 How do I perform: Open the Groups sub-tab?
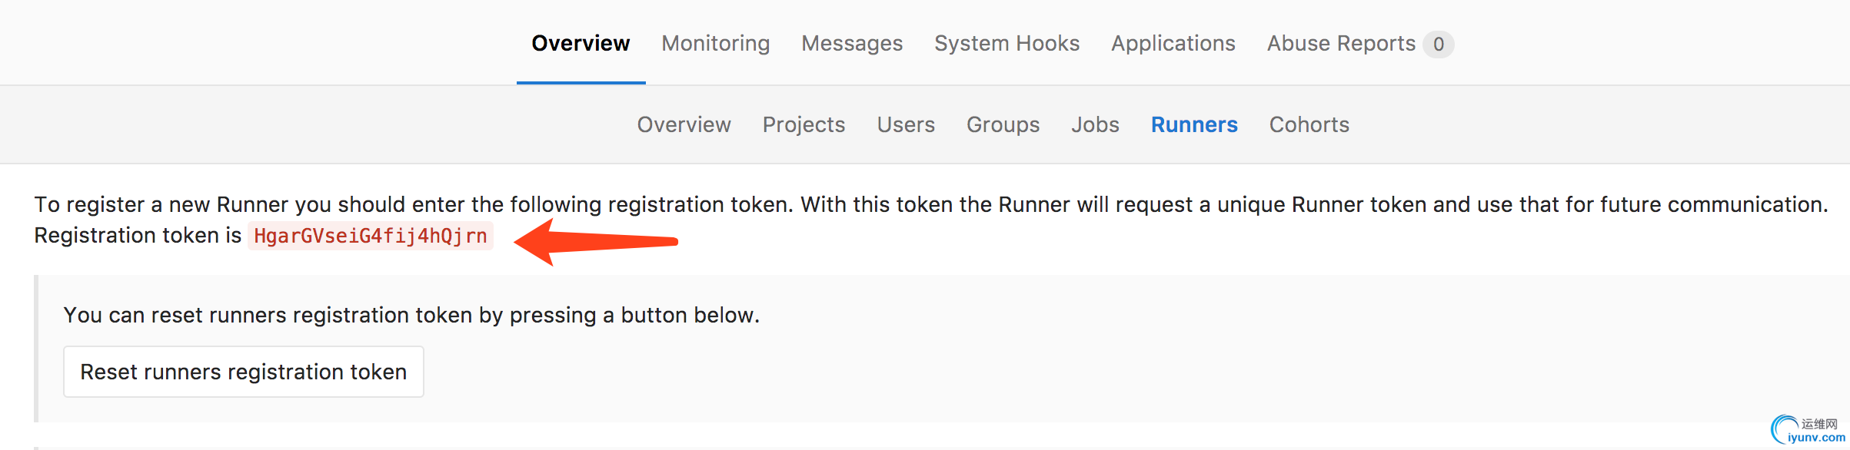(1003, 124)
